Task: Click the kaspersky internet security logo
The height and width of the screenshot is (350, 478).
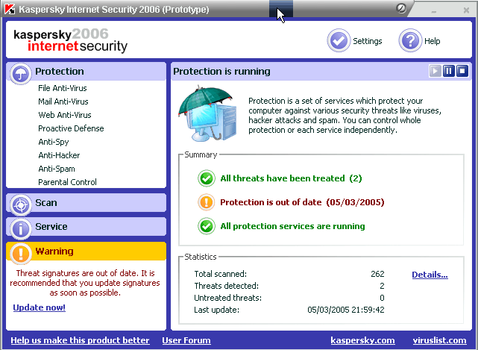Action: [70, 40]
